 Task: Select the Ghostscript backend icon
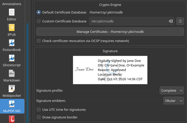(x=12, y=58)
